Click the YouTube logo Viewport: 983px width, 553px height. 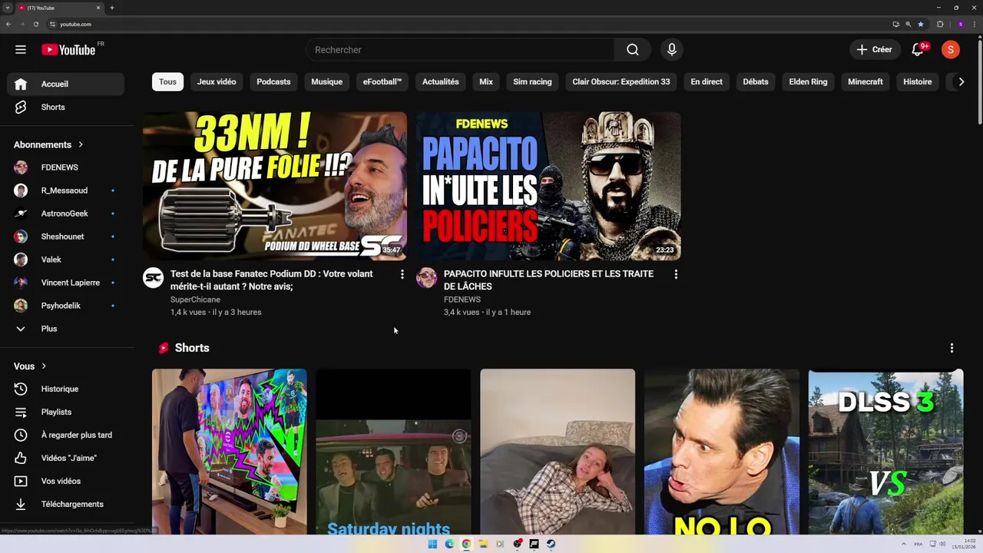pos(68,50)
